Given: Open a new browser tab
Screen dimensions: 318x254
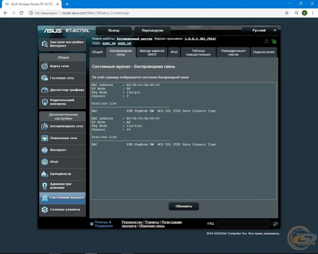Looking at the screenshot, I should [67, 4].
